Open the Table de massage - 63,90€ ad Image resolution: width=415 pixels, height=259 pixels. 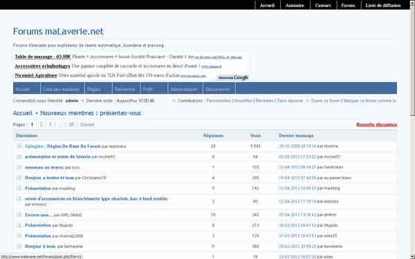click(43, 57)
